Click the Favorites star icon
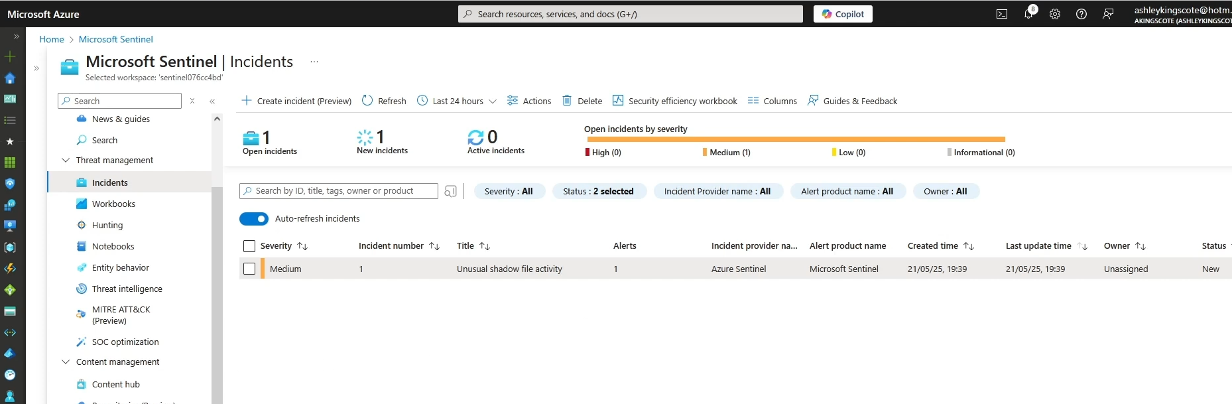Viewport: 1232px width, 404px height. tap(10, 141)
